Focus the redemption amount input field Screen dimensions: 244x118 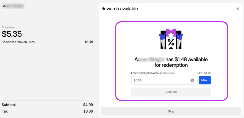160,80
